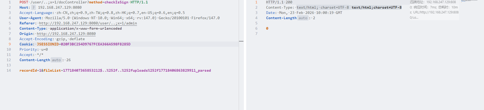Click the auto tag on request Content-Length

(x=56, y=60)
